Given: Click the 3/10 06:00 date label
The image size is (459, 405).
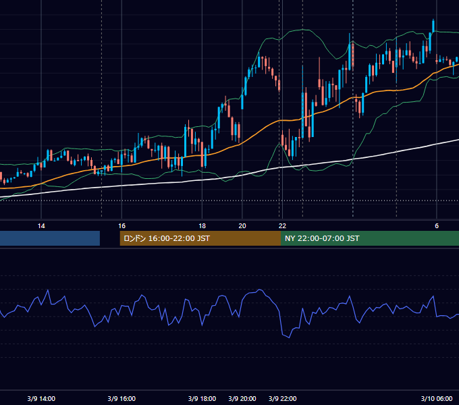Looking at the screenshot, I should coord(437,398).
